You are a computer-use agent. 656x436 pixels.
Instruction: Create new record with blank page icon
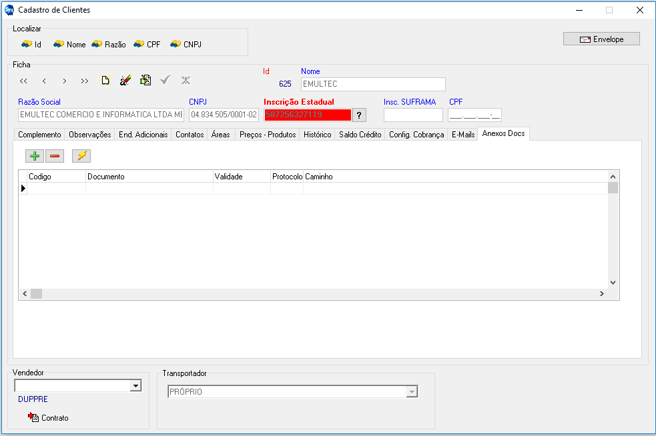coord(105,81)
